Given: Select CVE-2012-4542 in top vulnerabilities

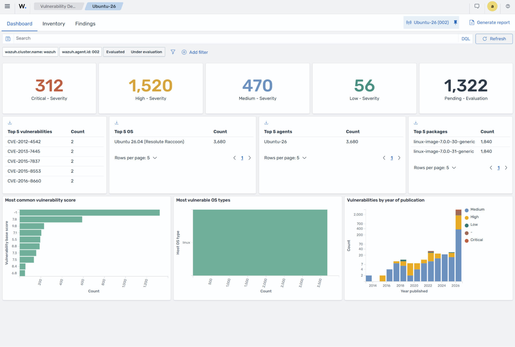Looking at the screenshot, I should coord(24,142).
